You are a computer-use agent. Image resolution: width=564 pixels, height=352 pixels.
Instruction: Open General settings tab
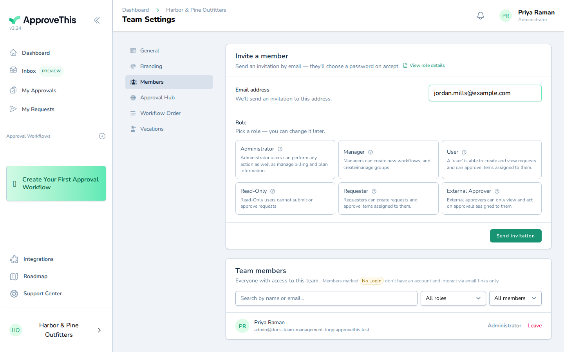coord(169,50)
